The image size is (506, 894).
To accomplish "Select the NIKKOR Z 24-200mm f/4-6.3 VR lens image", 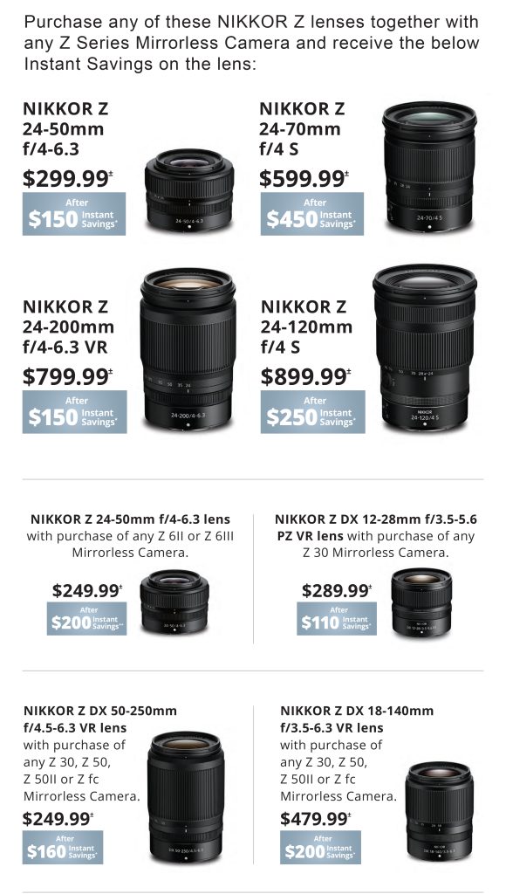I will (x=188, y=349).
